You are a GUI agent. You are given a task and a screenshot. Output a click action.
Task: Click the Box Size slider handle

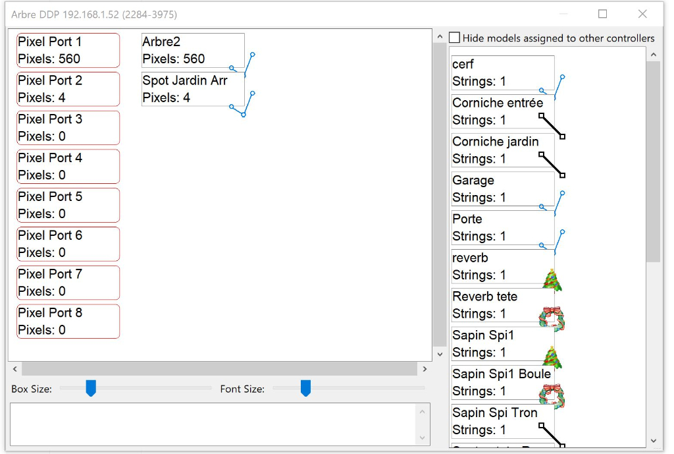(91, 389)
